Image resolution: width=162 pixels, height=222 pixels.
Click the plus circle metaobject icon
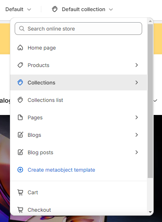point(20,170)
